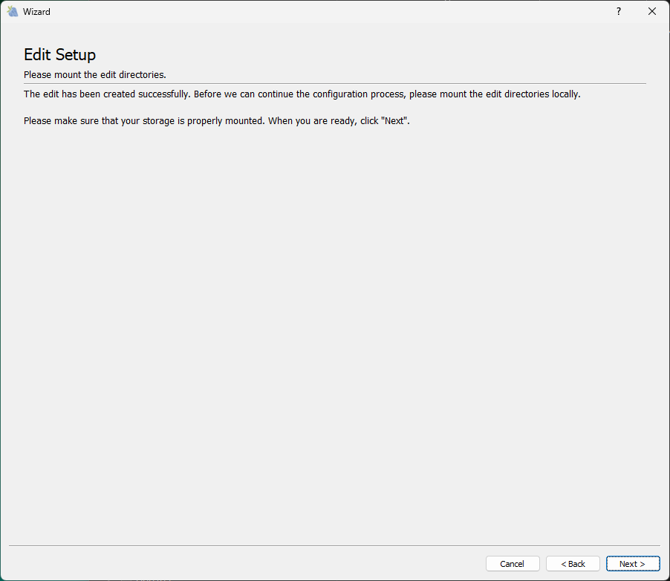The width and height of the screenshot is (670, 581).
Task: Open help with the question mark button
Action: coord(618,11)
